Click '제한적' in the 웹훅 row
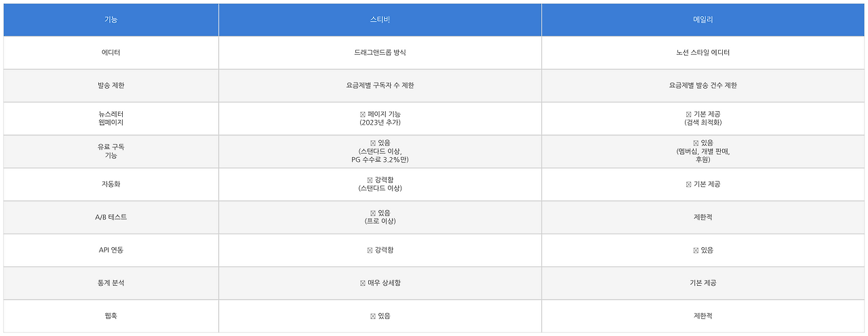Viewport: 868px width, 336px height. pyautogui.click(x=703, y=316)
